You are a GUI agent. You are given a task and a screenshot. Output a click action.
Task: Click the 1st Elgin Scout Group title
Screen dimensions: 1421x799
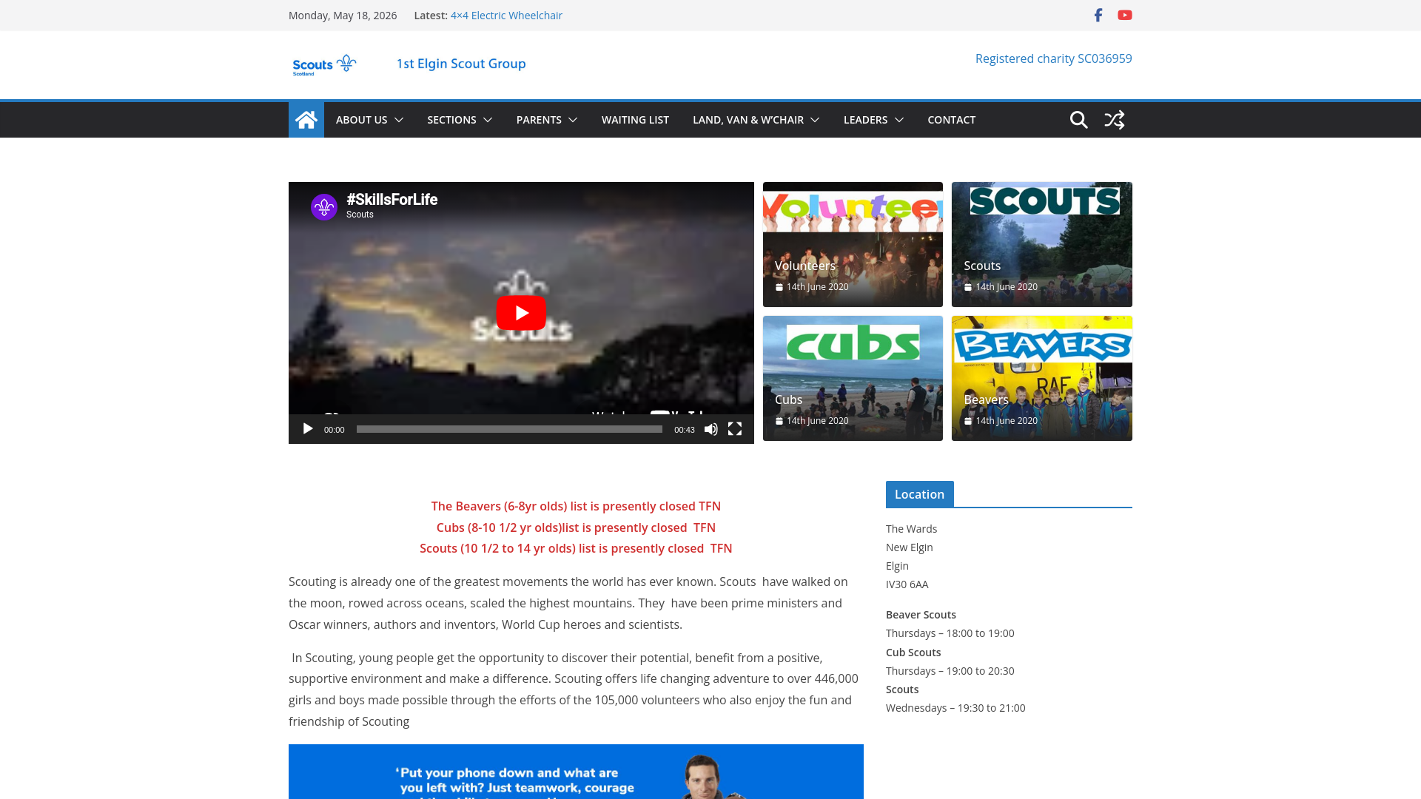coord(461,64)
